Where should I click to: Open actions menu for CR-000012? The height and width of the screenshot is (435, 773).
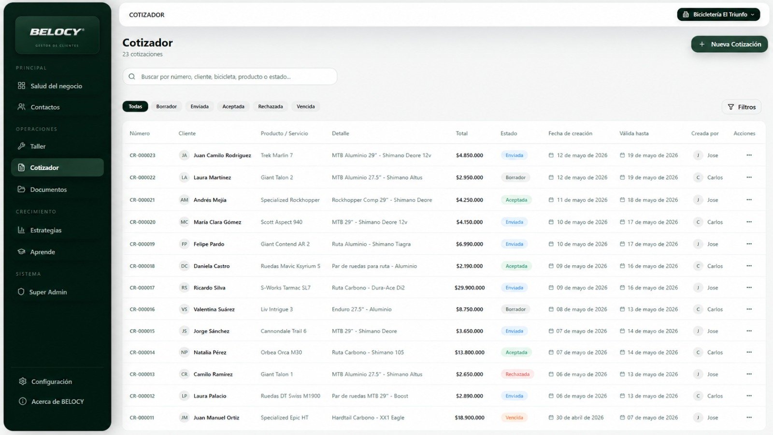pos(749,396)
